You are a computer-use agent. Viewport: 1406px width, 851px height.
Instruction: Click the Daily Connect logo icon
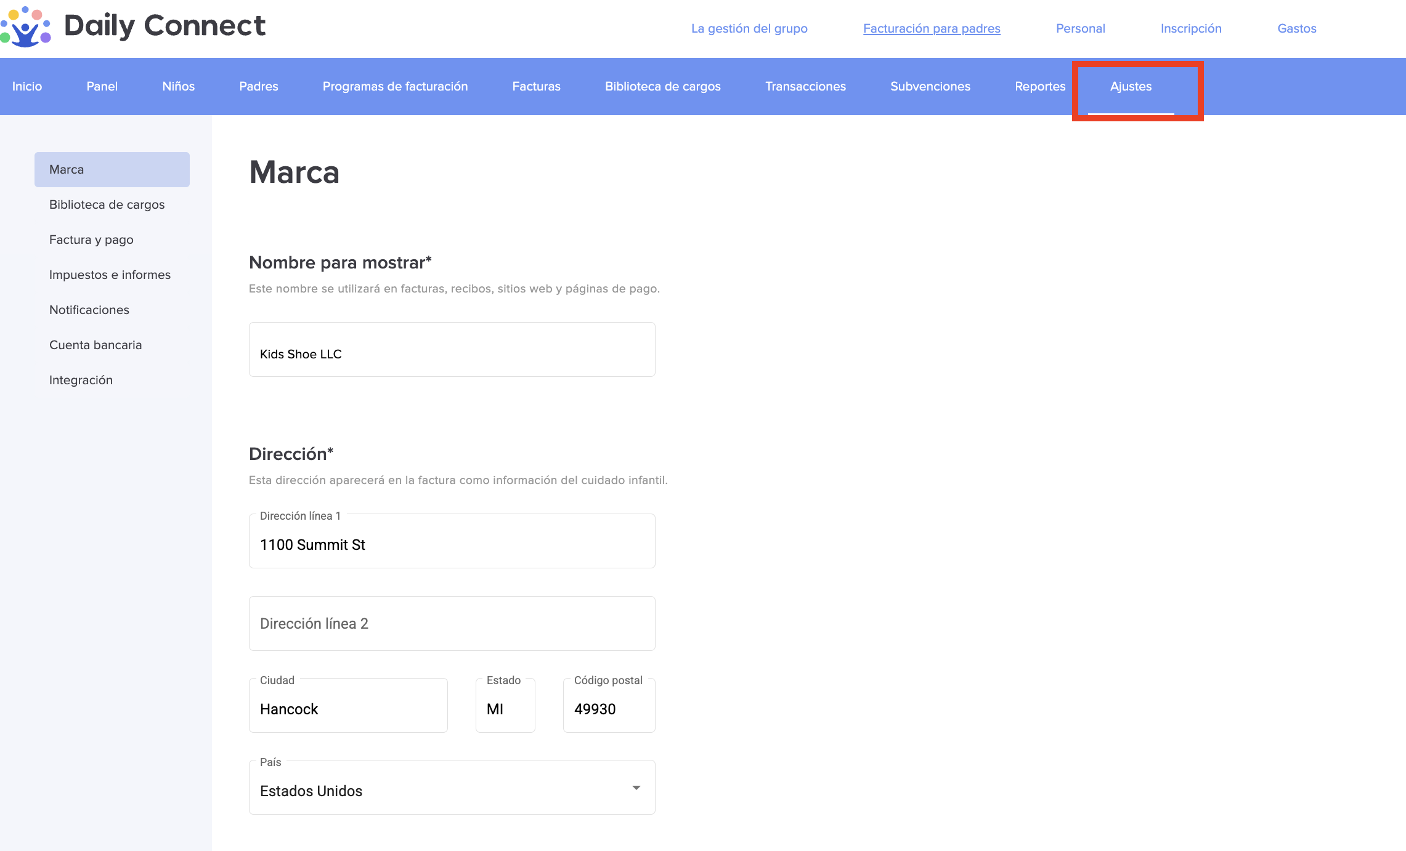[x=26, y=27]
